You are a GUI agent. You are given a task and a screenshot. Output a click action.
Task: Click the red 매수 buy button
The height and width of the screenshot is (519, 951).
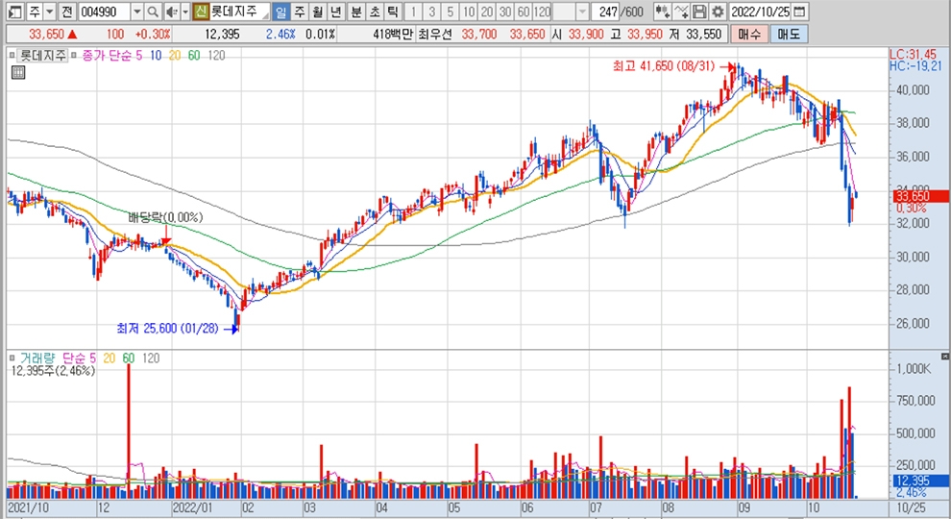[x=747, y=34]
